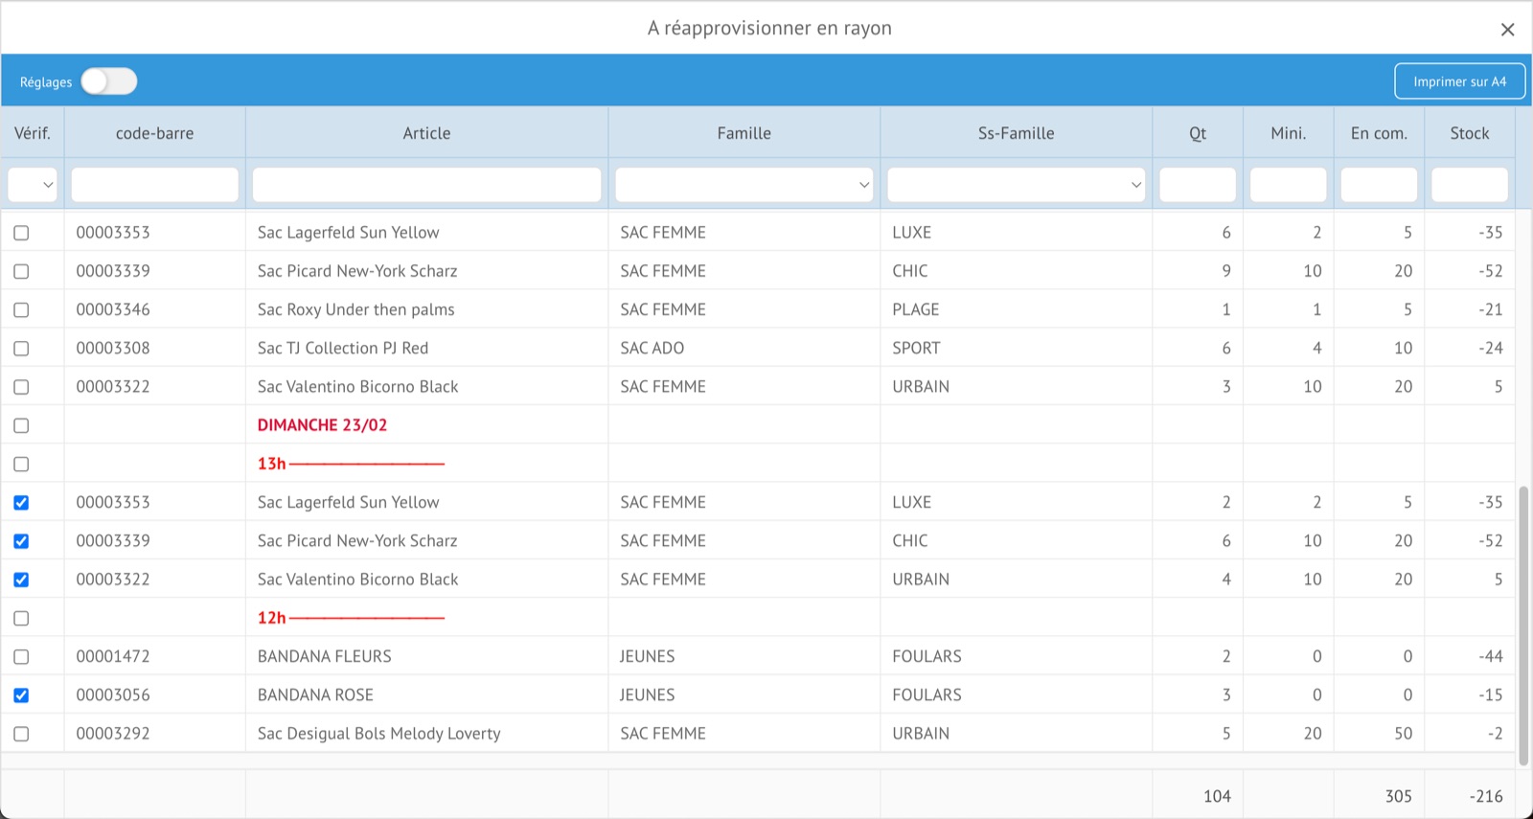
Task: Expand the Famille filter dropdown
Action: [744, 185]
